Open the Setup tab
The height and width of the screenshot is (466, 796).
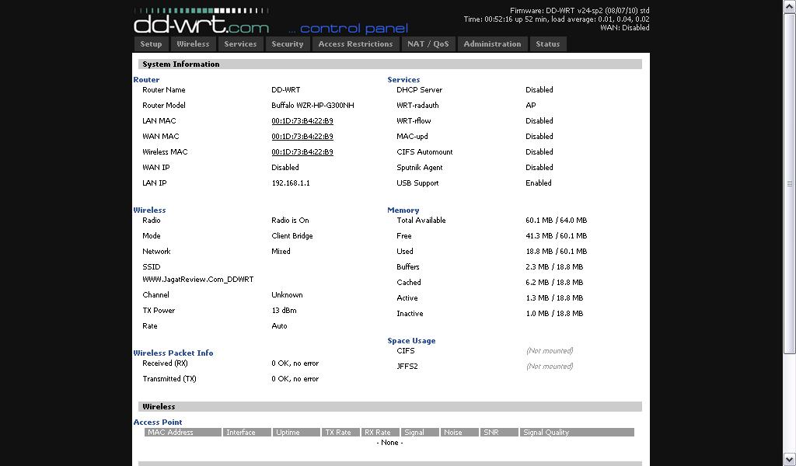click(151, 44)
